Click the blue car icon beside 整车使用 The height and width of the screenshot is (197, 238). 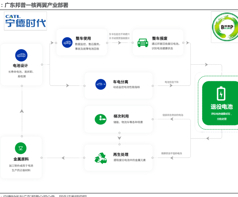pos(67,42)
